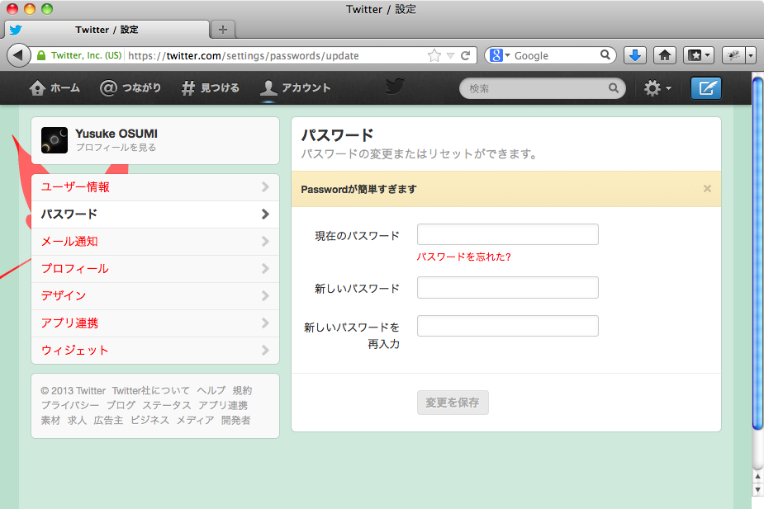Image resolution: width=764 pixels, height=509 pixels.
Task: Reload the page with refresh icon
Action: click(465, 55)
